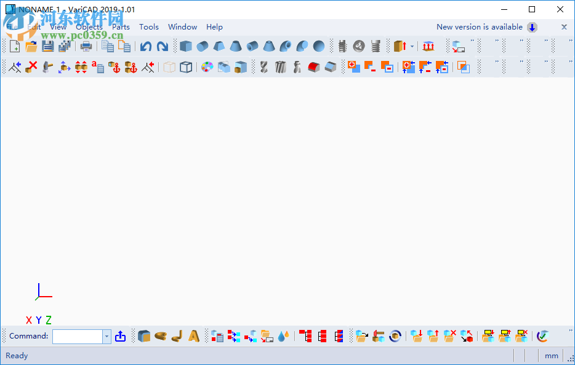Insert a truncated cone solid

click(x=236, y=46)
